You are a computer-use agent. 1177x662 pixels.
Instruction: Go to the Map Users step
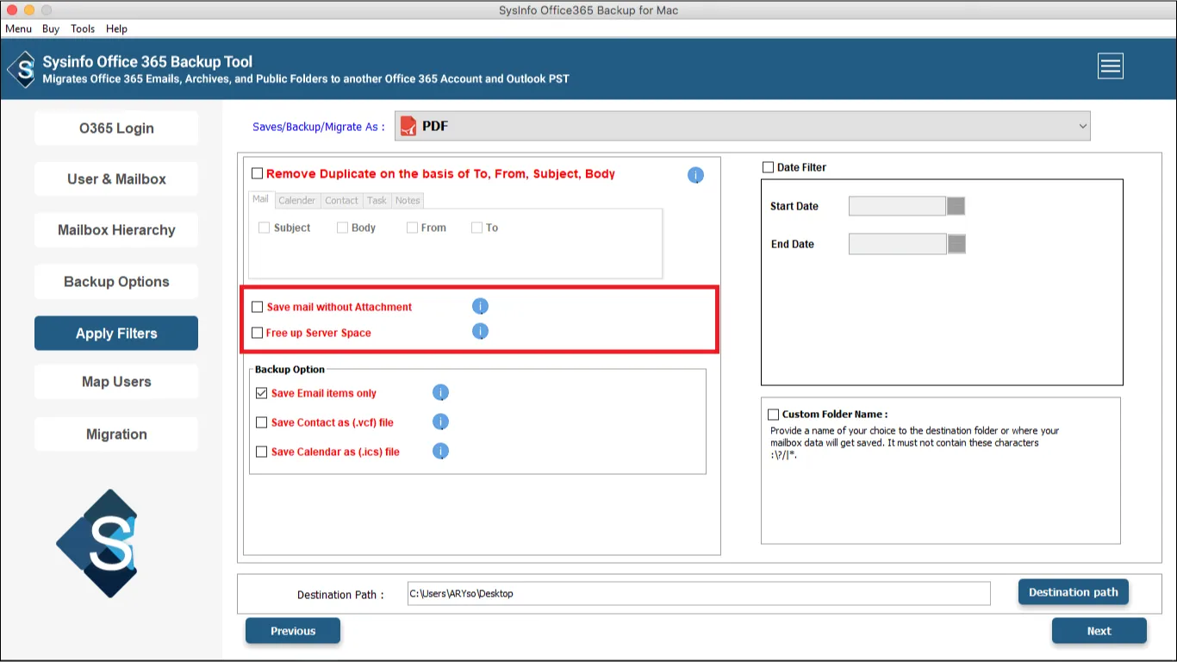[116, 382]
